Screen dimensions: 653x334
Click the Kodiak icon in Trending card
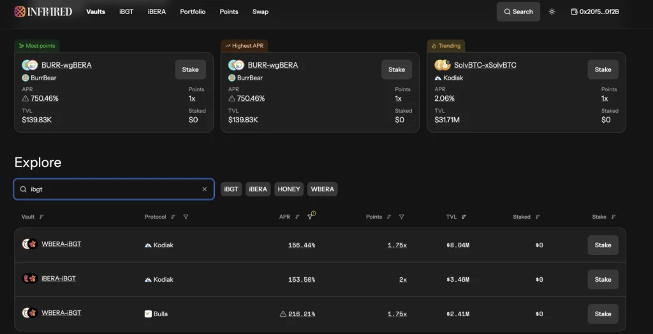pos(437,78)
